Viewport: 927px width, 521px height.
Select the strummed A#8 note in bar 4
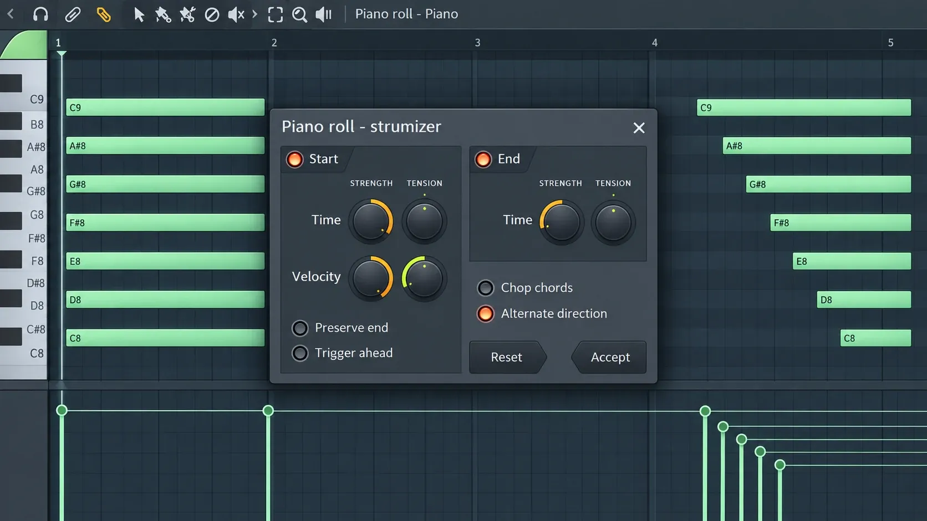point(817,146)
